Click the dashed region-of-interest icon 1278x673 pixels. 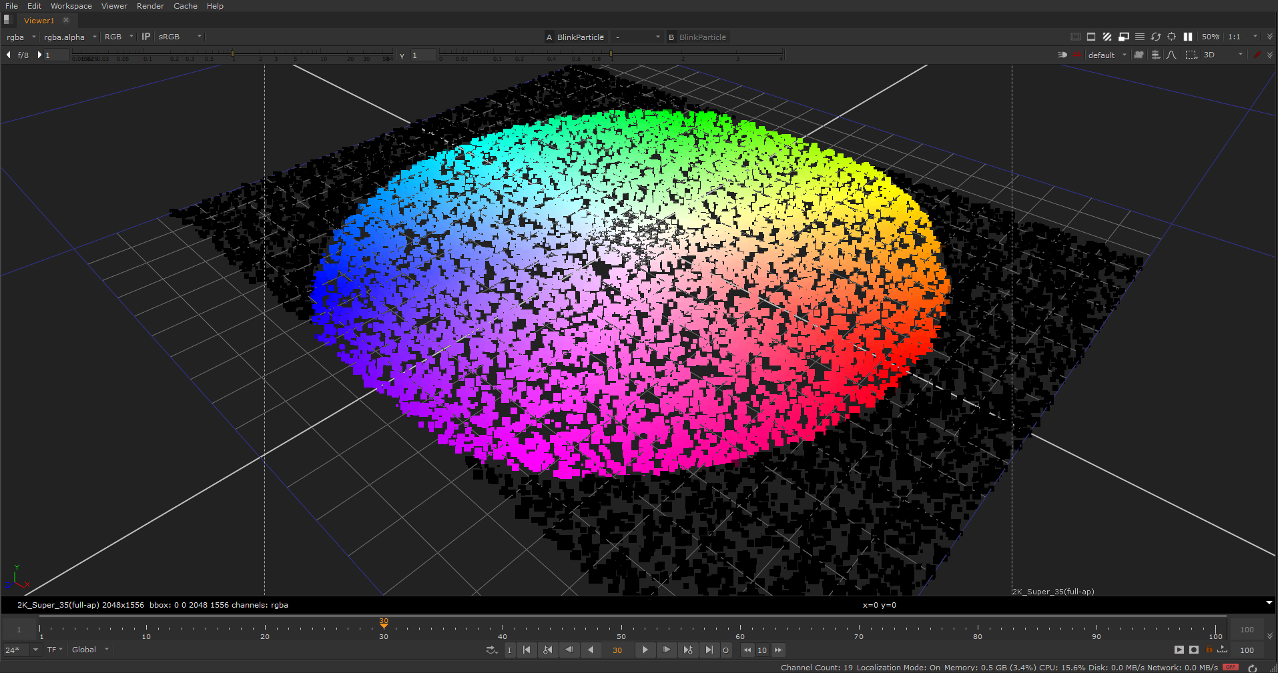(1191, 55)
